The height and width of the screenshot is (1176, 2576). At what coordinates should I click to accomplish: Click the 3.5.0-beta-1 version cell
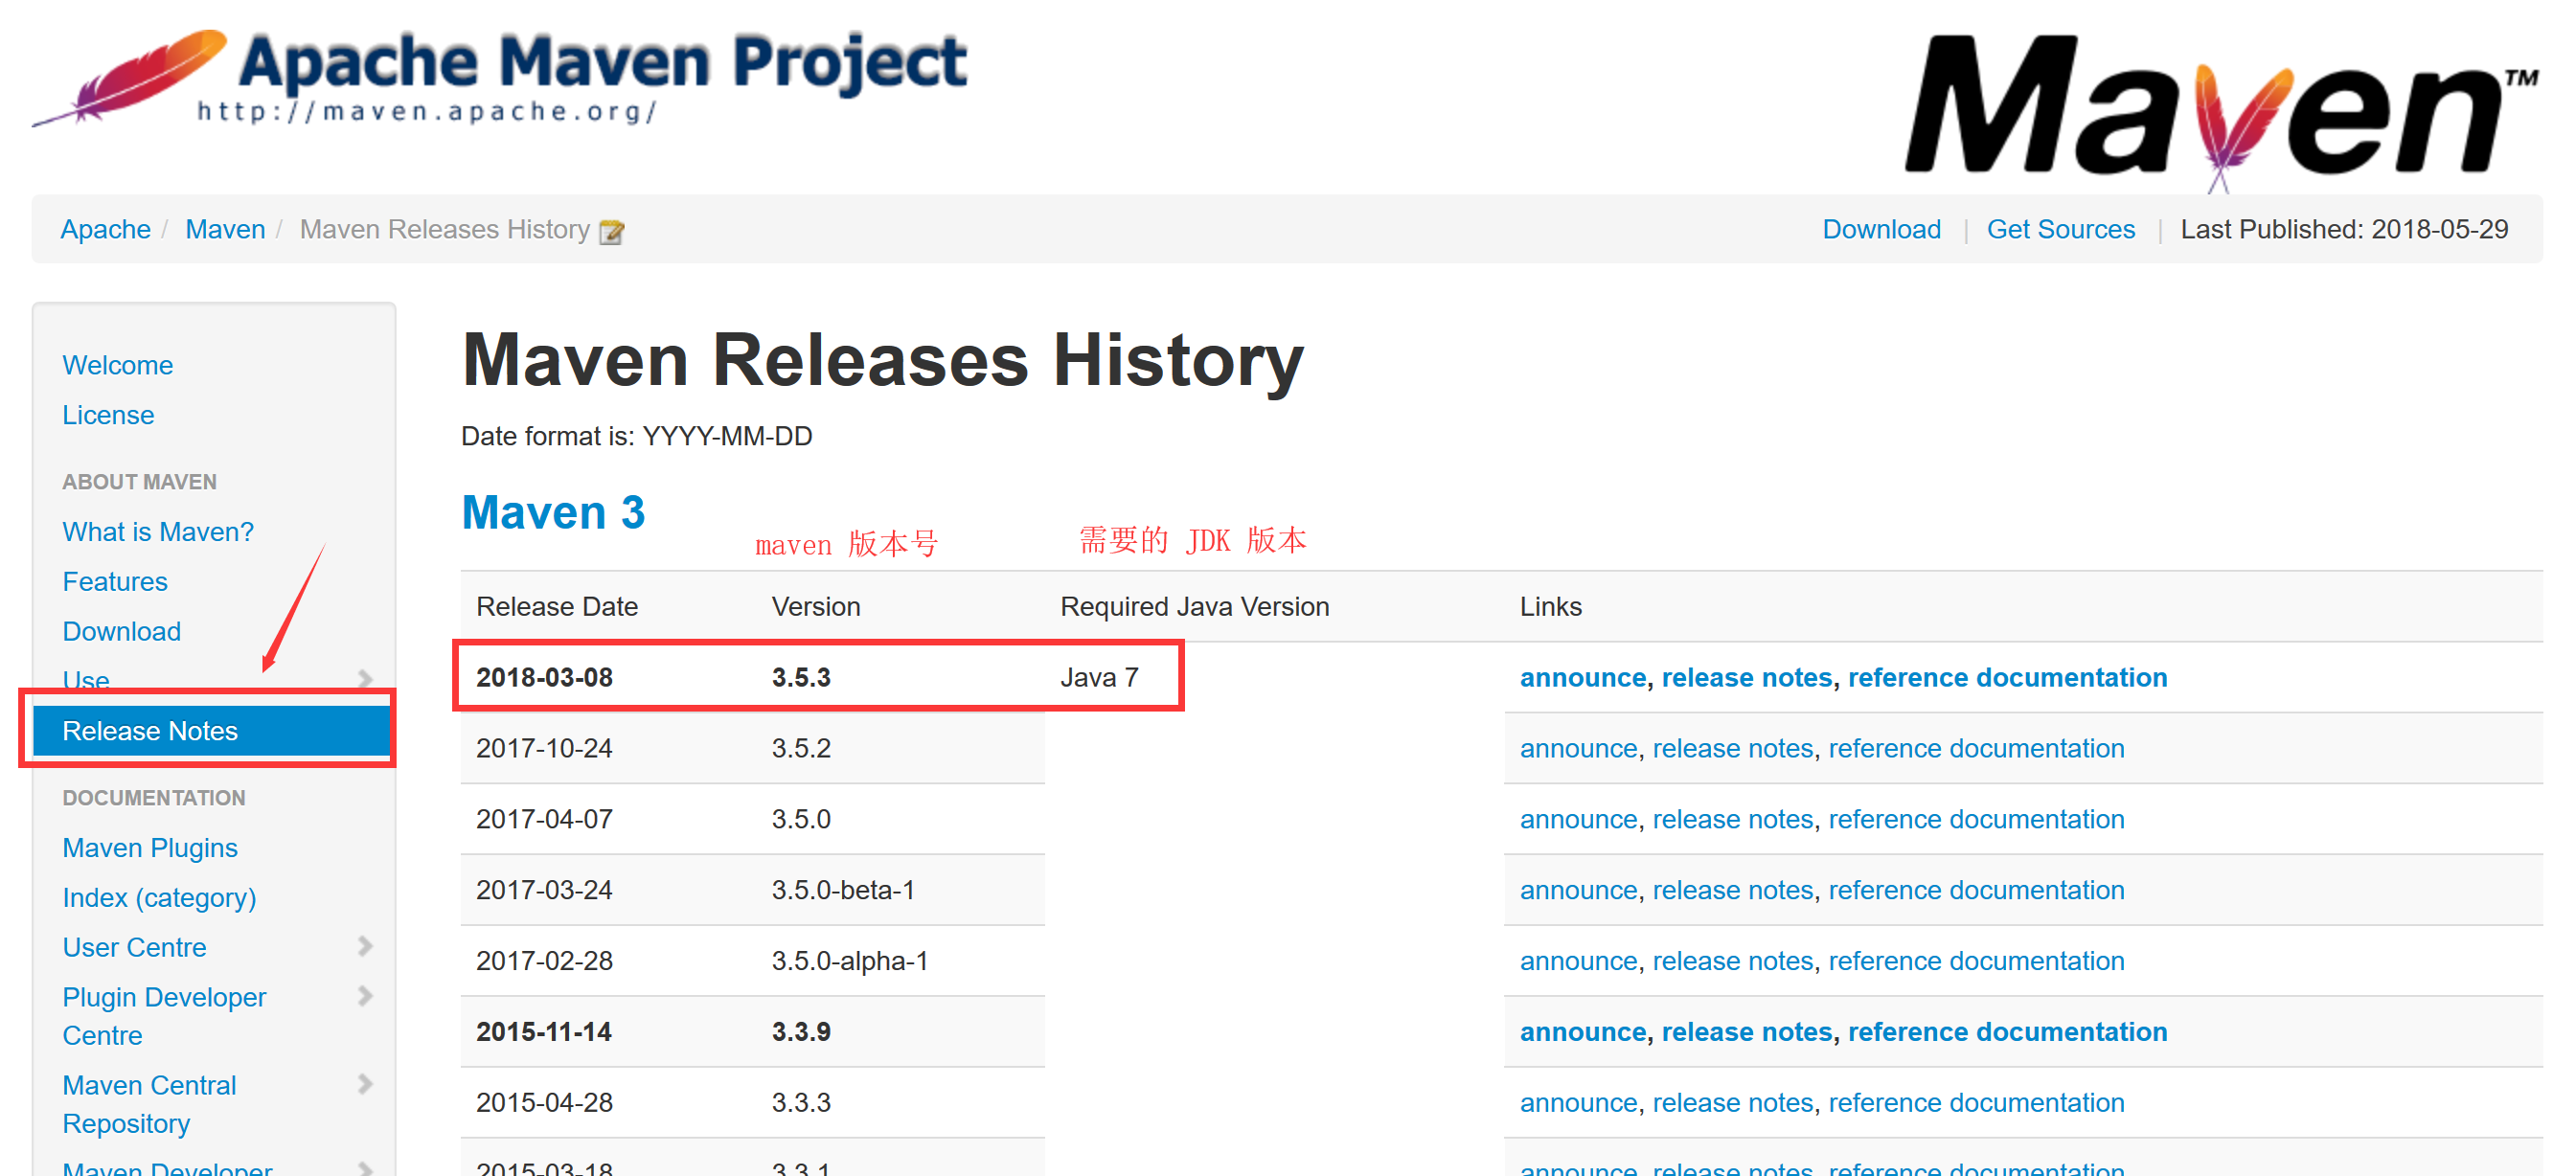pos(843,890)
